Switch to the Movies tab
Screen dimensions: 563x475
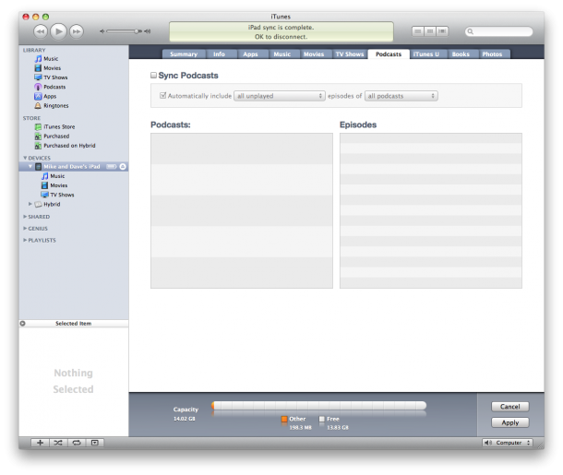click(x=314, y=53)
